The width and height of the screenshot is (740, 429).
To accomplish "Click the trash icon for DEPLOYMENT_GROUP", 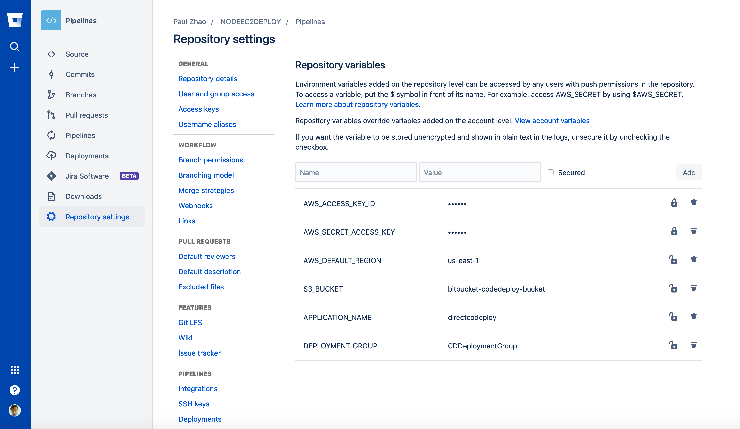I will point(693,345).
